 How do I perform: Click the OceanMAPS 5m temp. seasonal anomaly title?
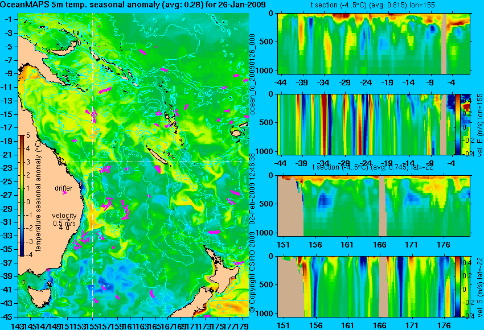pyautogui.click(x=133, y=5)
